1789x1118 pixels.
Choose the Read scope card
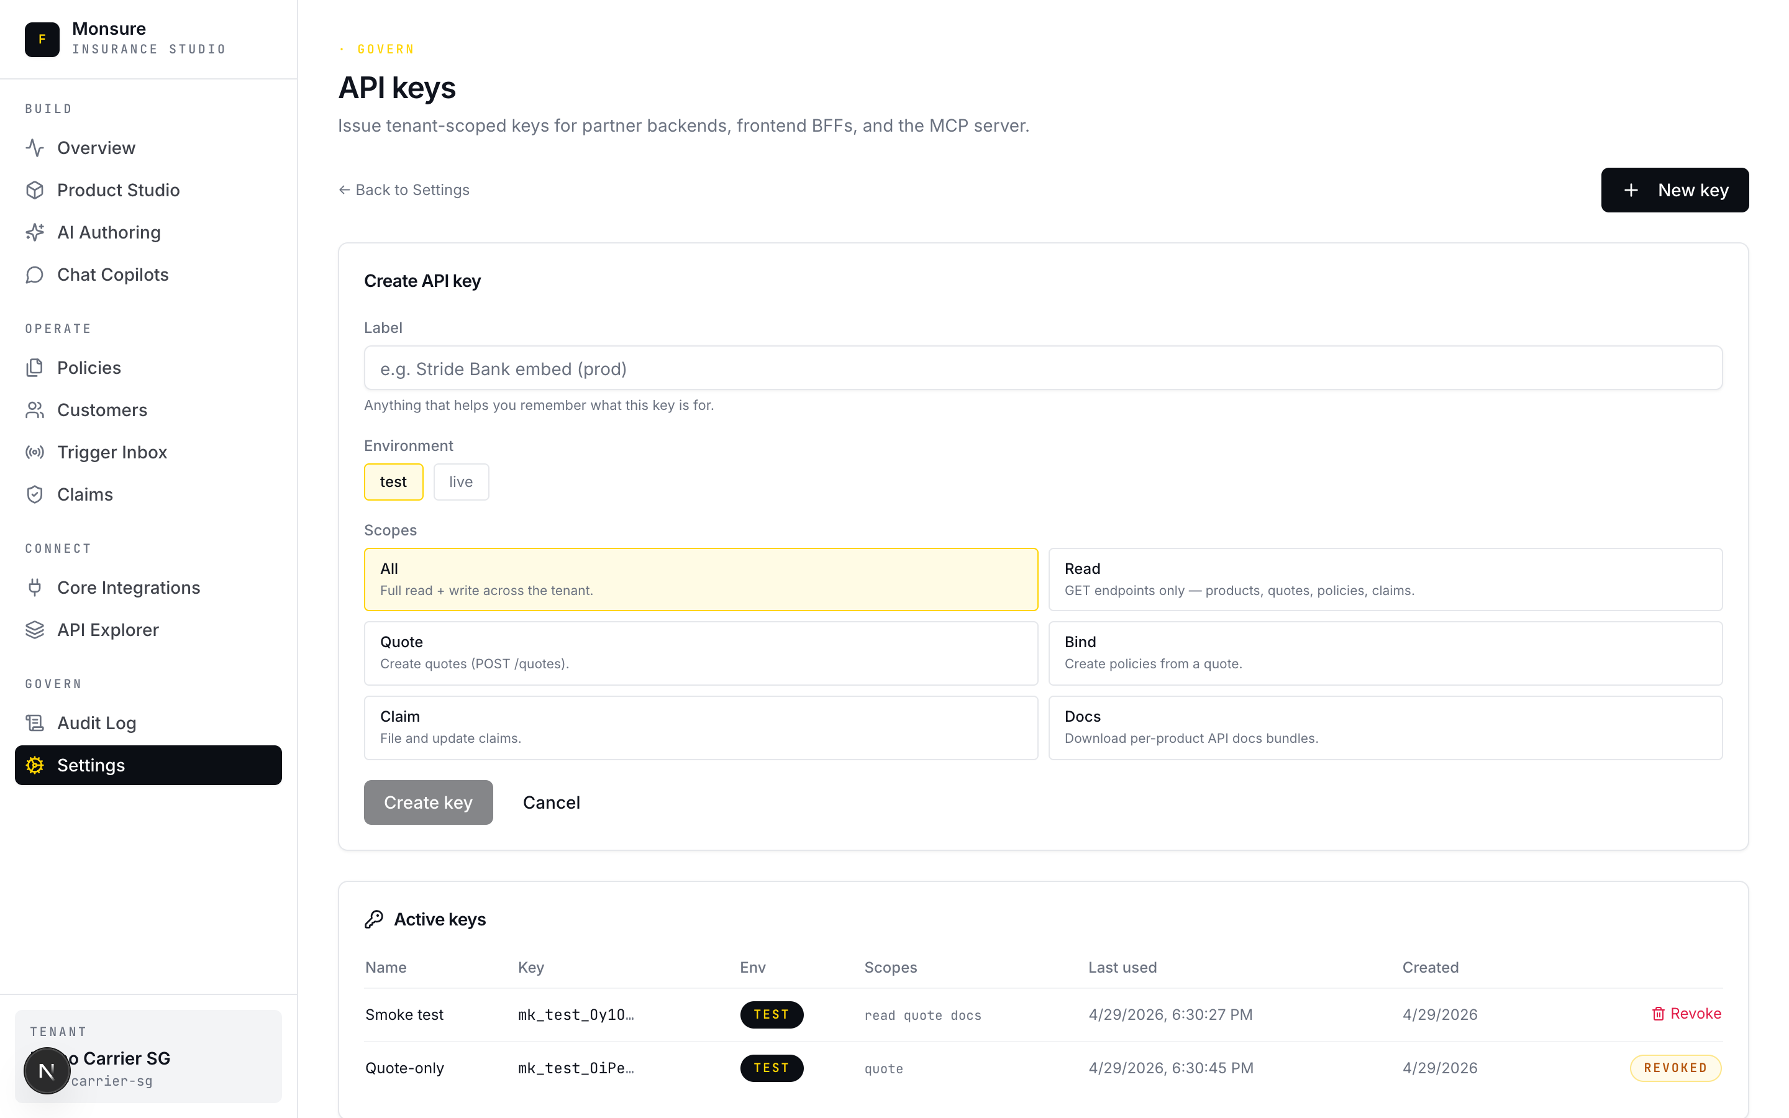click(x=1385, y=579)
